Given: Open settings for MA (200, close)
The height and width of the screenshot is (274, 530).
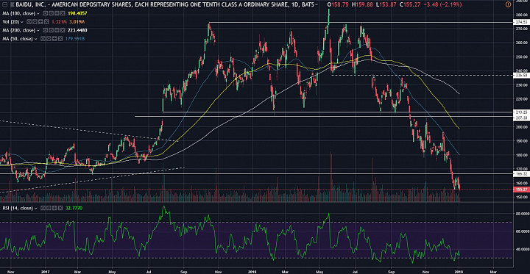Looking at the screenshot, I should (x=51, y=30).
